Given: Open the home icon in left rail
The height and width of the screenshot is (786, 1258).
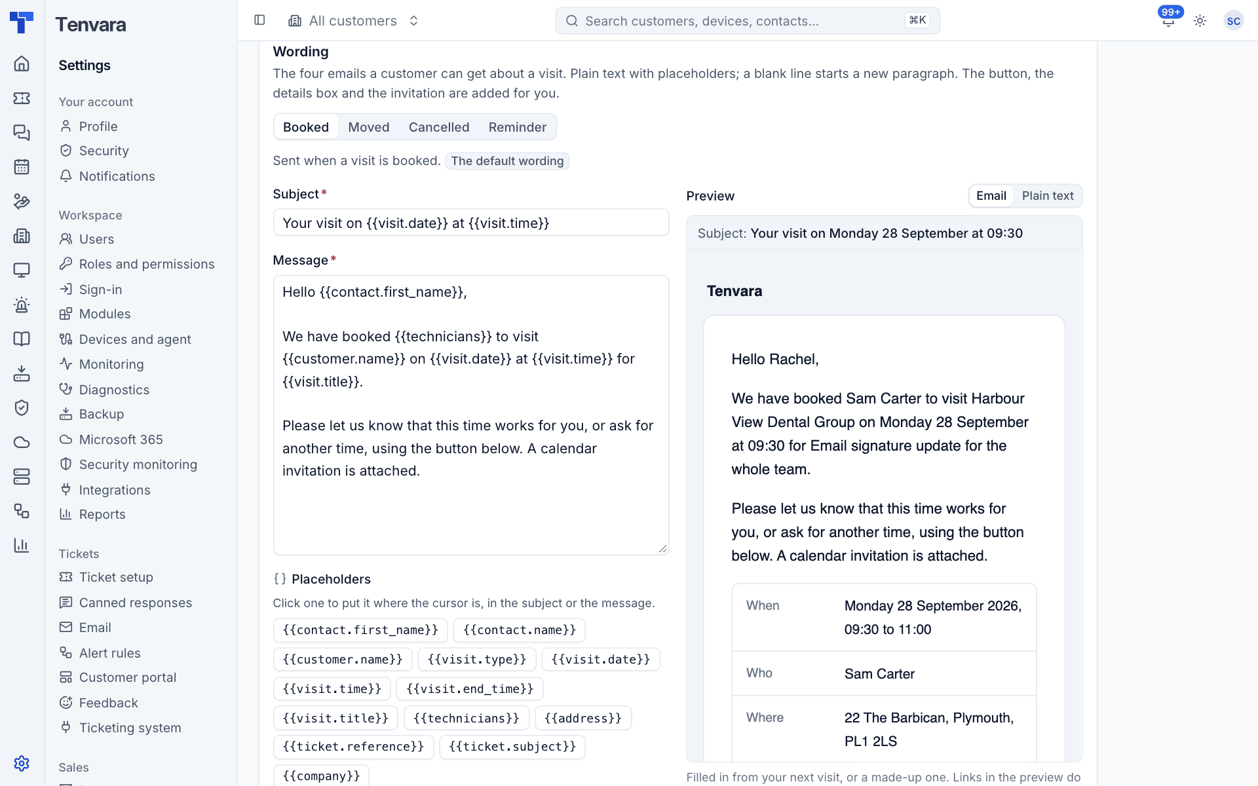Looking at the screenshot, I should click(22, 64).
